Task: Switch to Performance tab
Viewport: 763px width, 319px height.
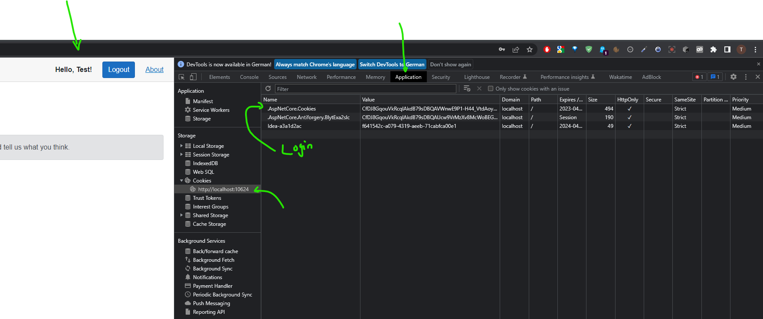Action: (341, 77)
